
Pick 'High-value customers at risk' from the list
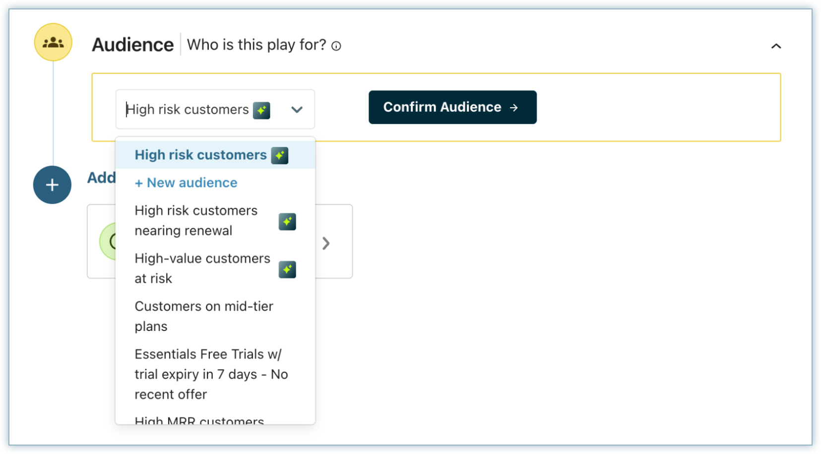coord(202,268)
